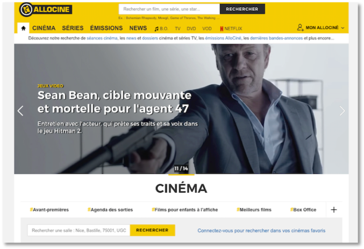Click the AlloCiné logo
This screenshot has width=364, height=249.
pyautogui.click(x=46, y=10)
